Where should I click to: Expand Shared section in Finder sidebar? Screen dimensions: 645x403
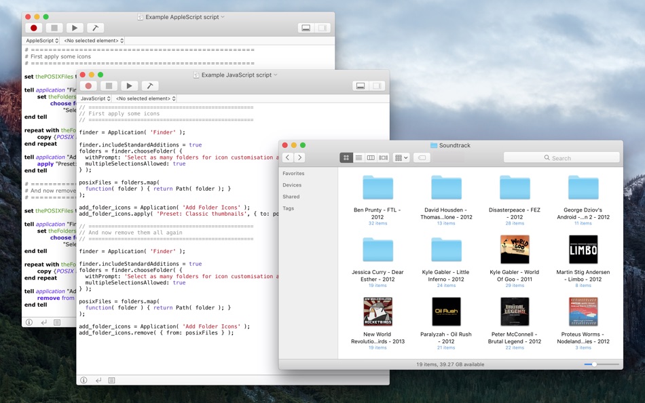[x=291, y=197]
